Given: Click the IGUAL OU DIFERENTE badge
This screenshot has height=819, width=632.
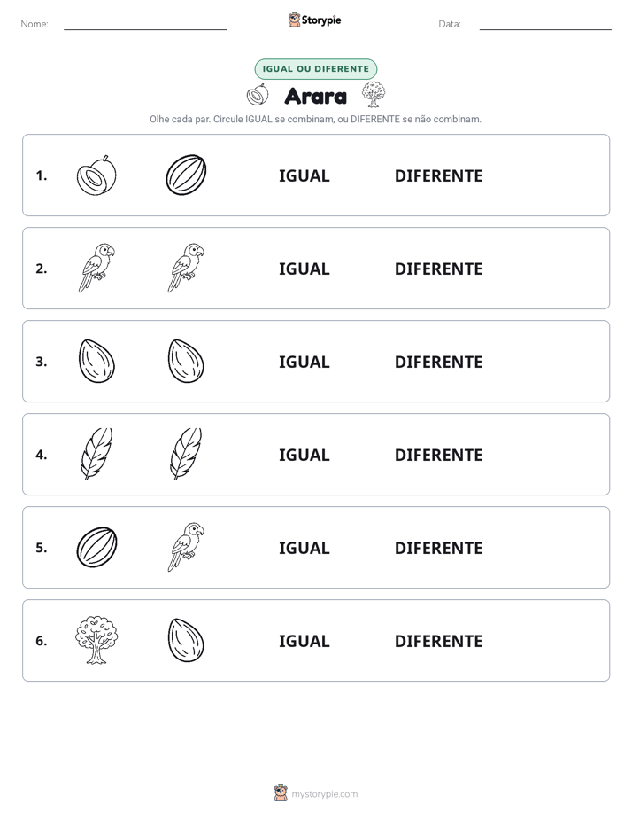Looking at the screenshot, I should click(315, 69).
